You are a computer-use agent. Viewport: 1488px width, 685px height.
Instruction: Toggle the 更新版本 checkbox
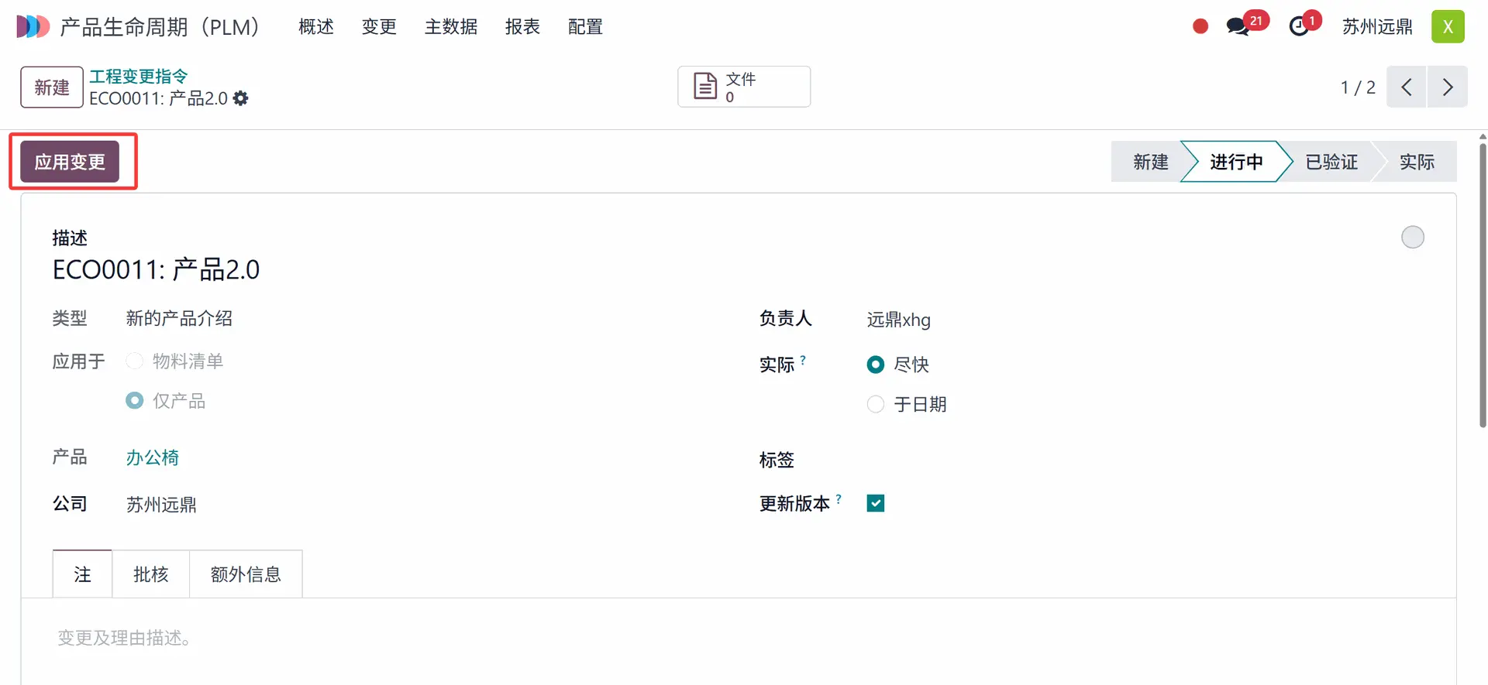point(876,503)
